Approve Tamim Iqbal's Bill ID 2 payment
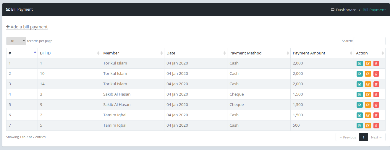Image resolution: width=390 pixels, height=150 pixels. tap(360, 115)
